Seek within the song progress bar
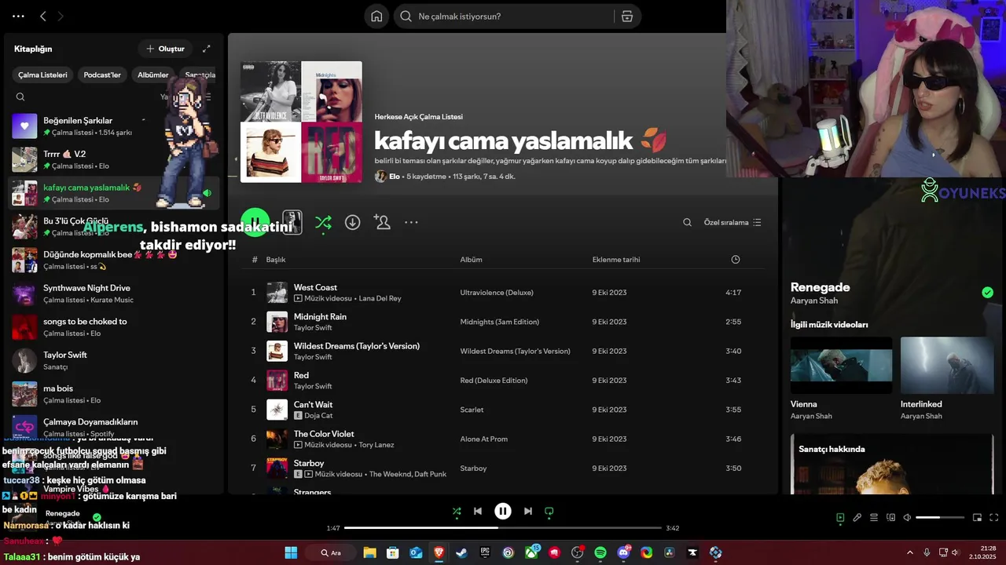1006x565 pixels. (x=503, y=528)
